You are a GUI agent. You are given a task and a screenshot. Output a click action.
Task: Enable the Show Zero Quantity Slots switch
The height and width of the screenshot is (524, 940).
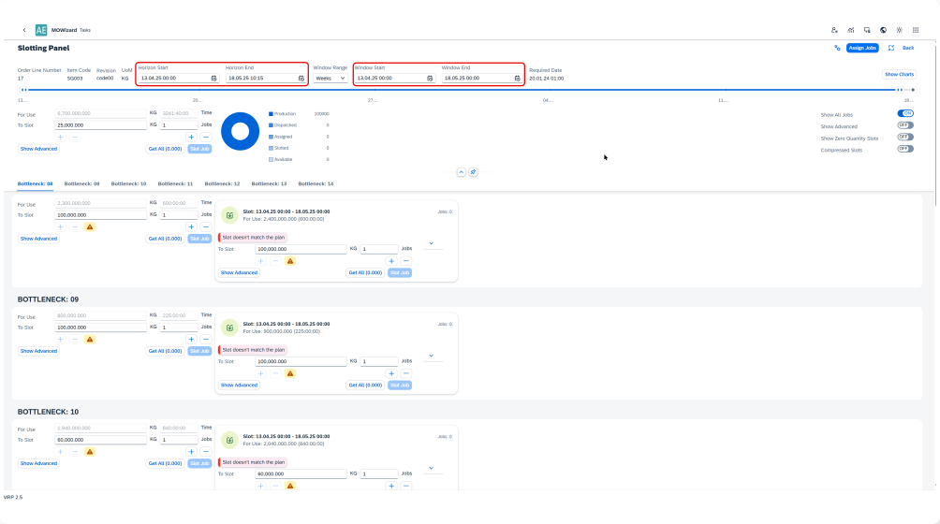904,138
